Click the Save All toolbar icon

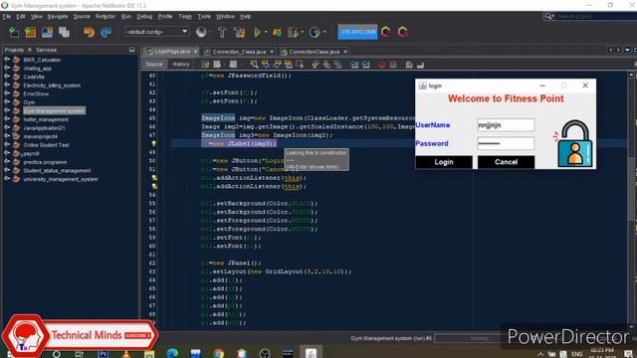(64, 32)
